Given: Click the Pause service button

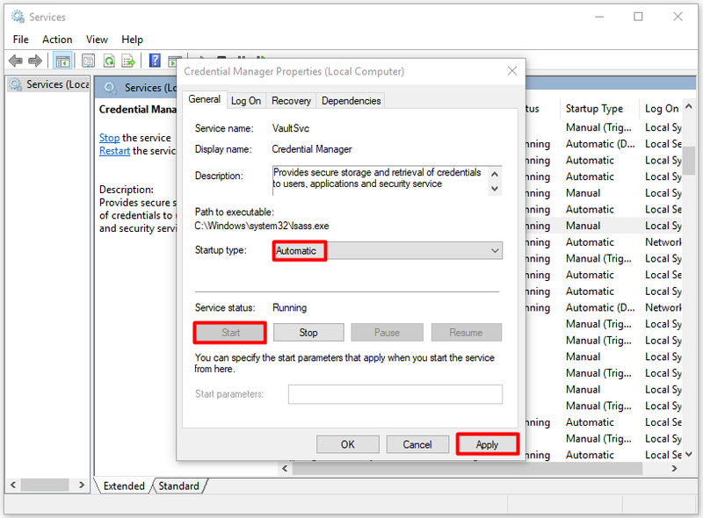Looking at the screenshot, I should pos(387,333).
